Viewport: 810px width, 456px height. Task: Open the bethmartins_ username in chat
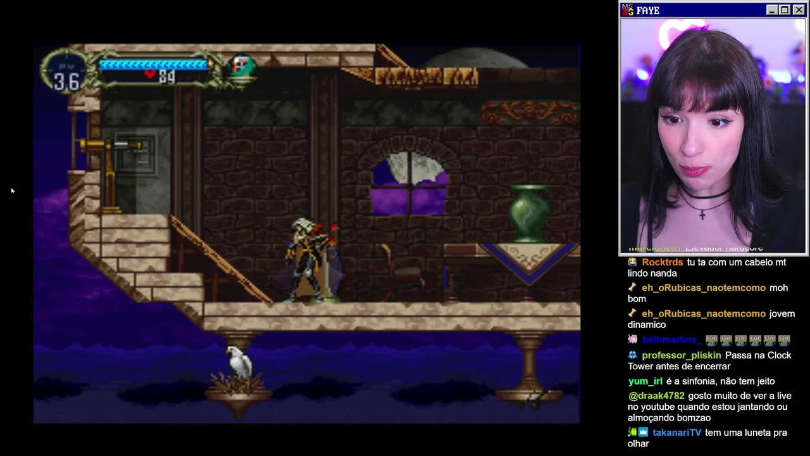[x=671, y=340]
